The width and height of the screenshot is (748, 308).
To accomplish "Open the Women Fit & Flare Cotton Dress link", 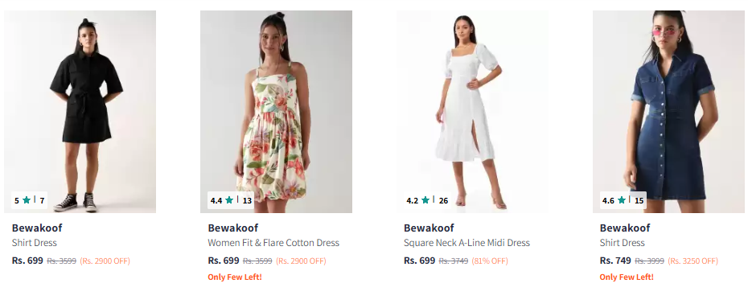I will pos(273,243).
